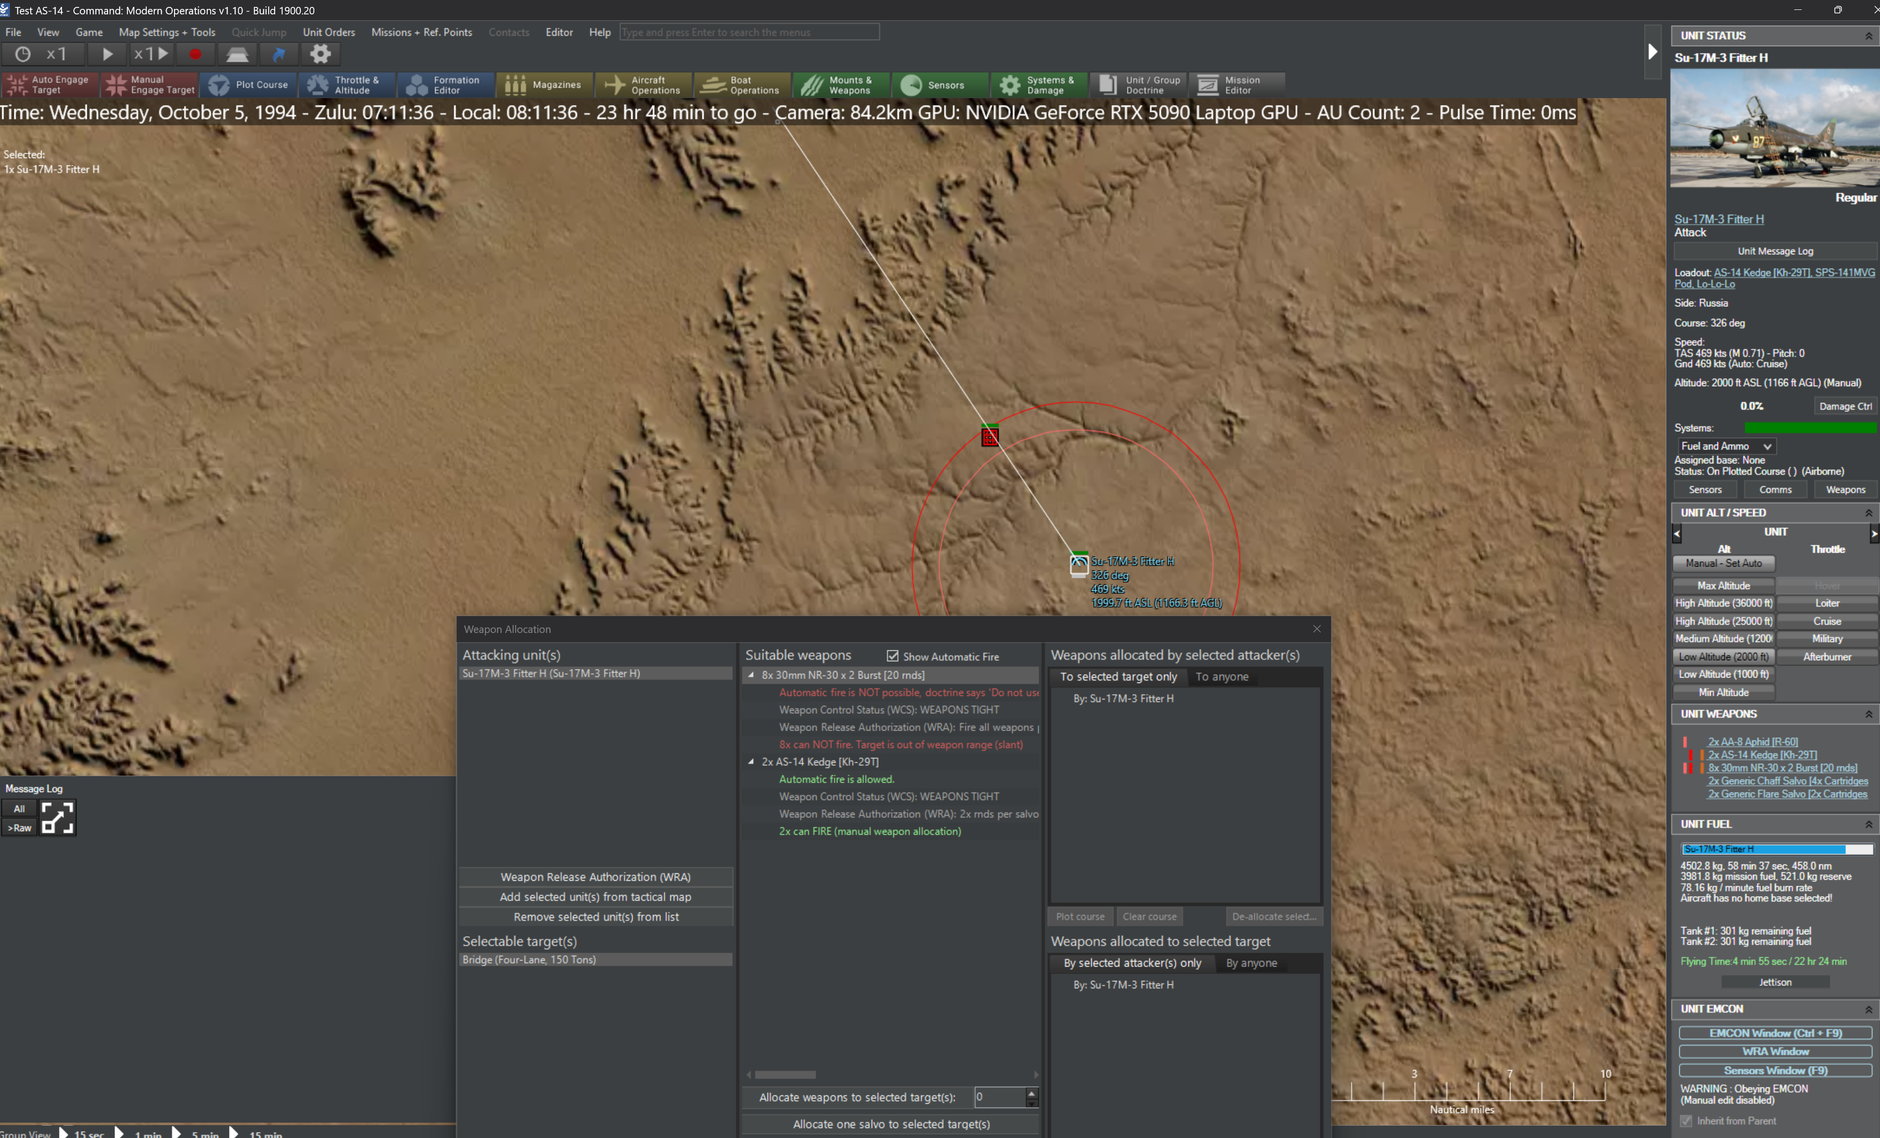Click the suitable weapons horizontal scrollbar
Screen dimensions: 1880x1138
point(785,1075)
